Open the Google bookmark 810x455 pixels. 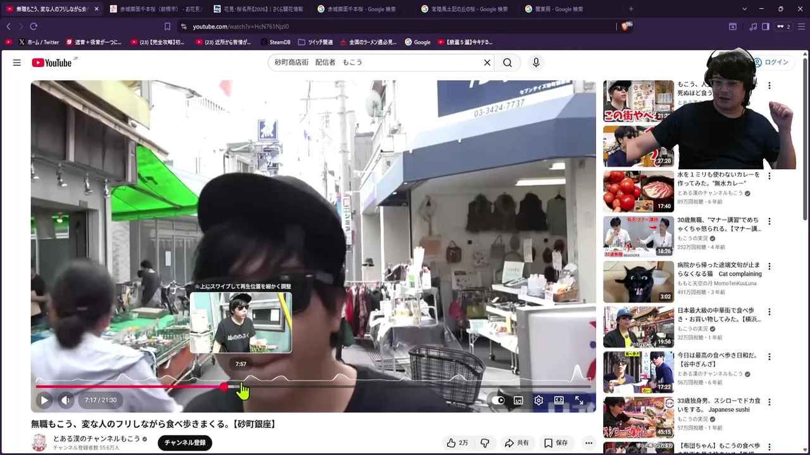418,42
